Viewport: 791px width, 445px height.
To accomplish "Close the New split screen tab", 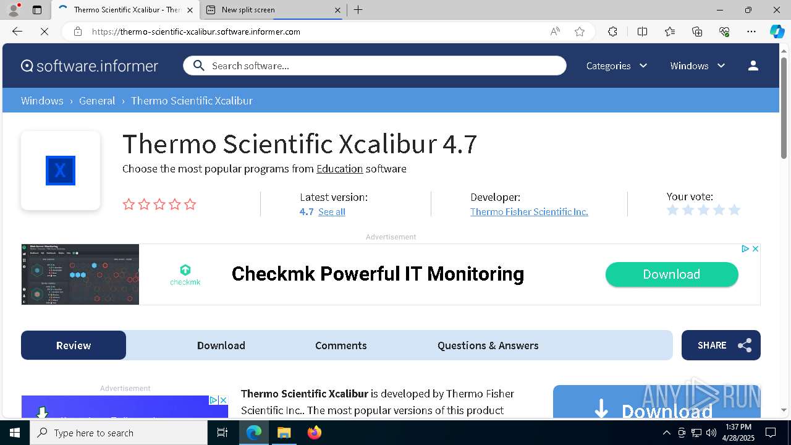I will pos(337,10).
